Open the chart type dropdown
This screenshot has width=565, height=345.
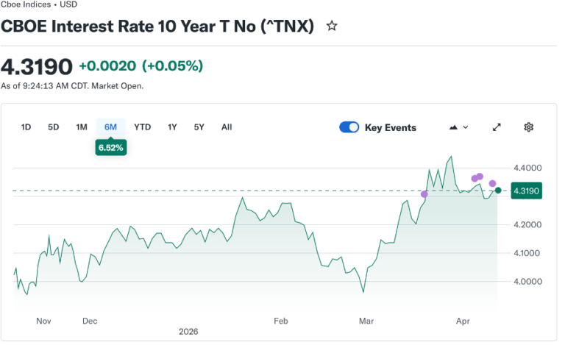point(458,127)
